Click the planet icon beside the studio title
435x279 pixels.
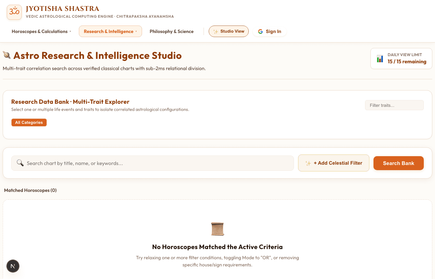(x=7, y=55)
